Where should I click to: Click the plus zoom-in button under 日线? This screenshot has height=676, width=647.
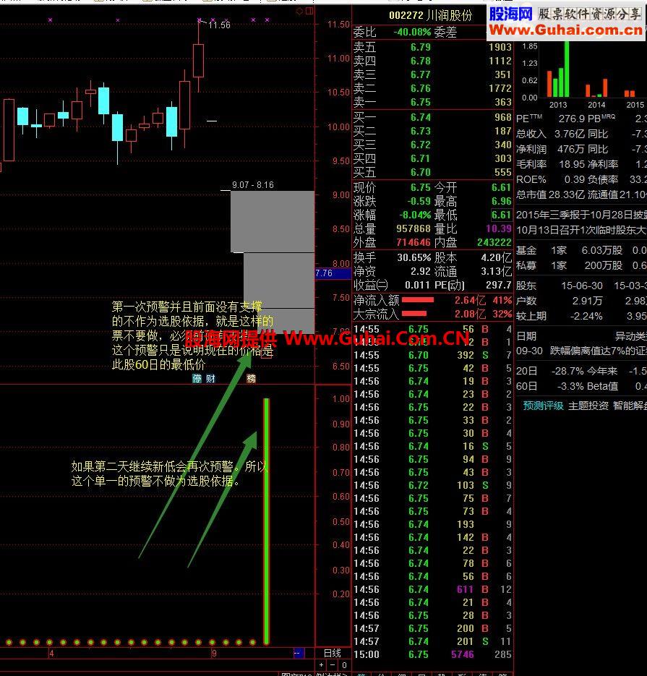pos(321,664)
